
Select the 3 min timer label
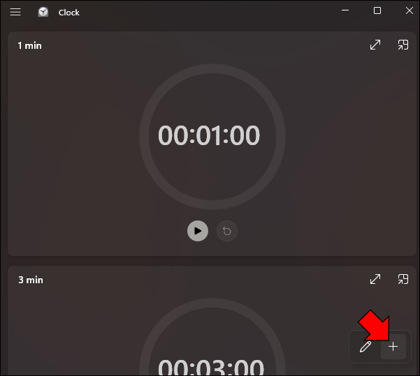pos(31,280)
